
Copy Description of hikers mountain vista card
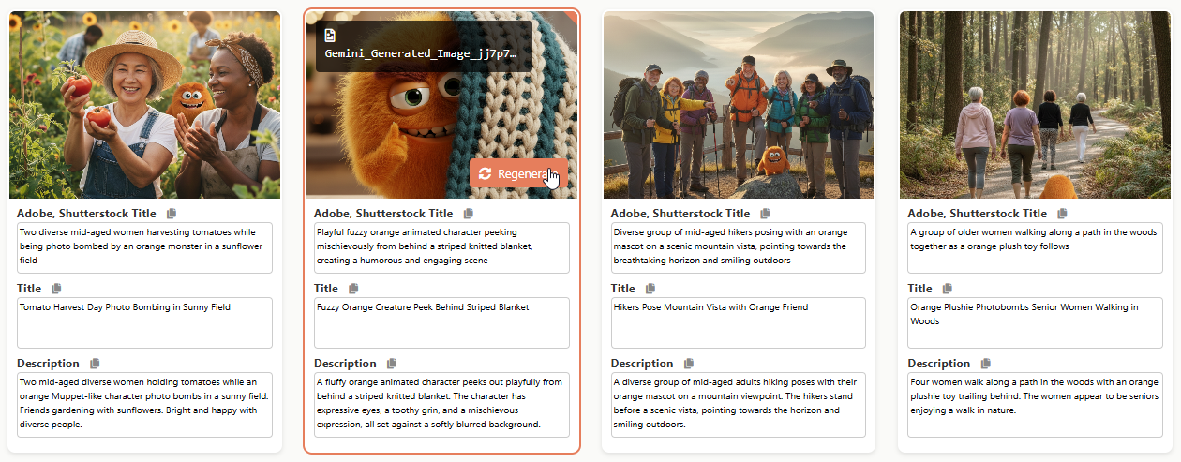(689, 364)
